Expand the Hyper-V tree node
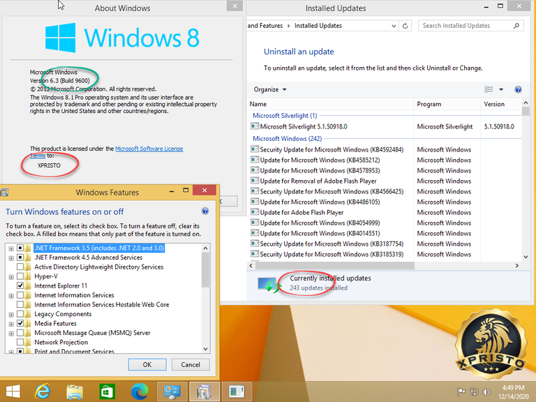This screenshot has width=536, height=402. [11, 277]
